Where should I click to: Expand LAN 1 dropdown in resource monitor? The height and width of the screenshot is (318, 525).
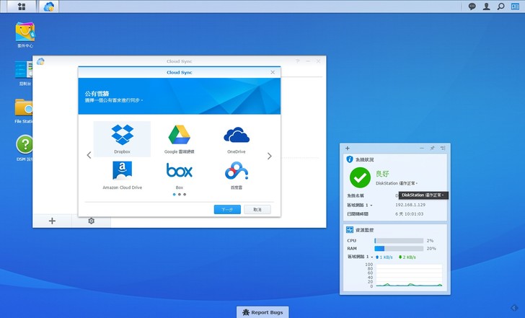(x=372, y=257)
